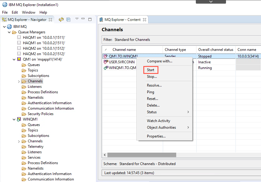Click the horizontal scrollbar thumb in Channels table
Screen dimensions: 261x182
pyautogui.click(x=142, y=155)
